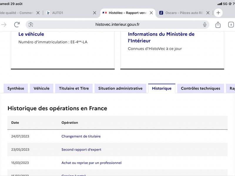Select the date 23/05/2023
The width and height of the screenshot is (235, 176).
click(x=20, y=150)
